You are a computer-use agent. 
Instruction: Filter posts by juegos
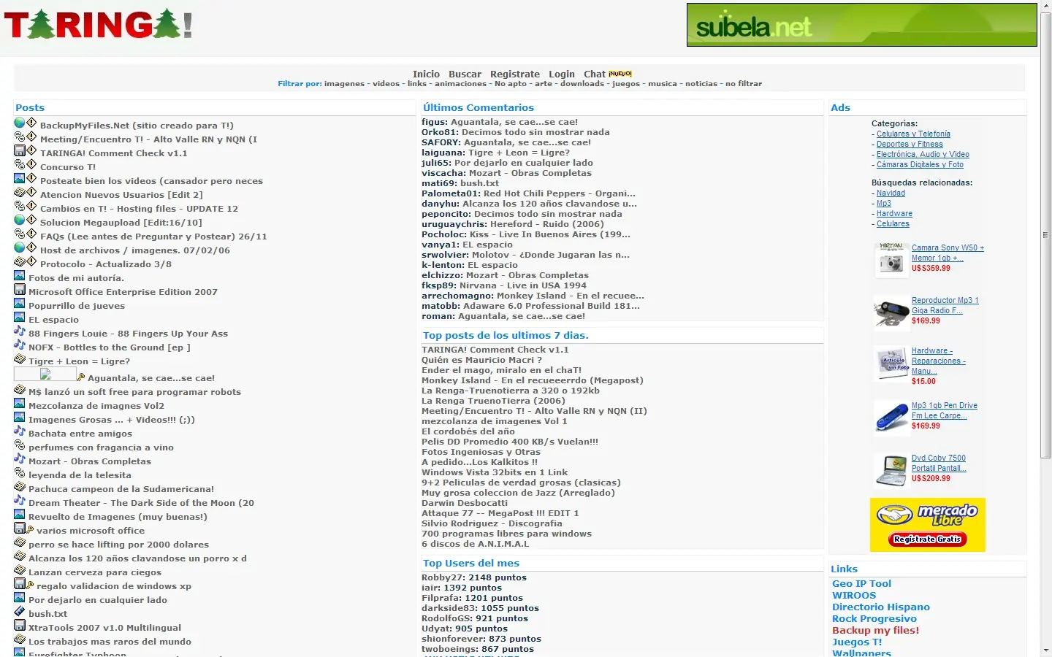pyautogui.click(x=626, y=84)
